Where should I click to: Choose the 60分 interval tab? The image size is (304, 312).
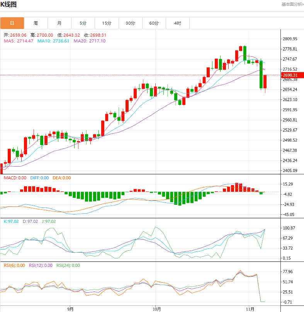(154, 23)
